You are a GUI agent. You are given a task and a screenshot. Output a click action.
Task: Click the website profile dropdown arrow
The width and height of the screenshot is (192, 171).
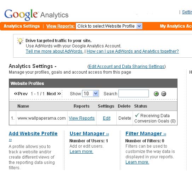point(139,26)
